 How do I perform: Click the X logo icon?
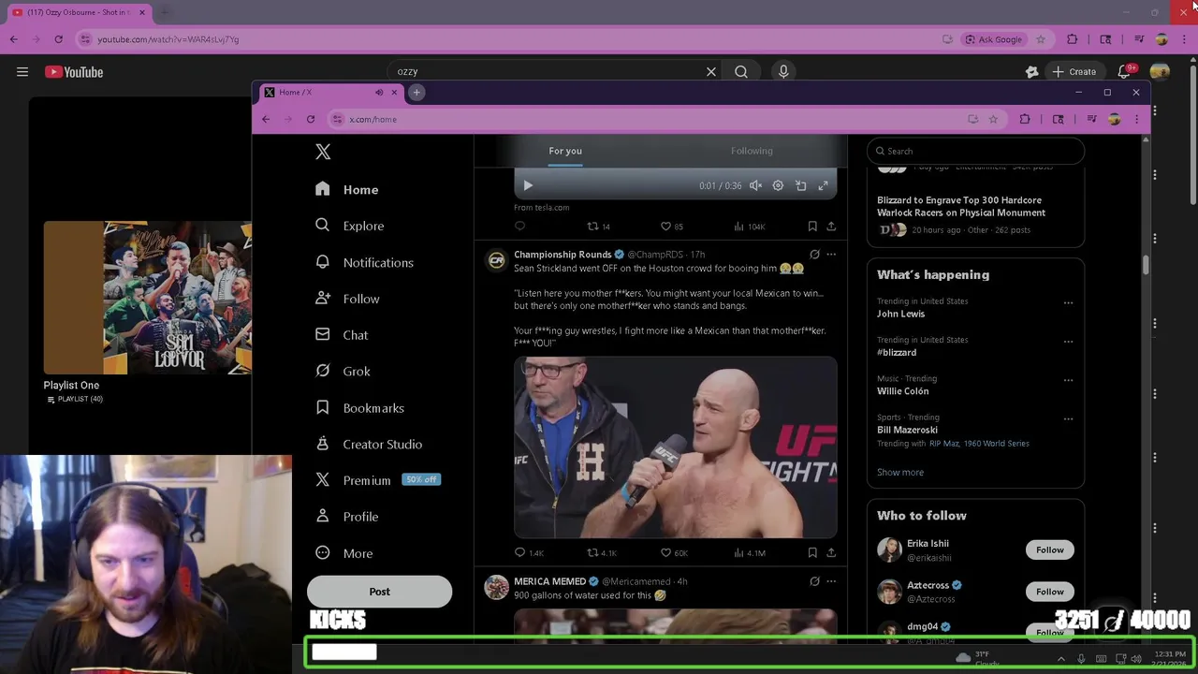[323, 152]
